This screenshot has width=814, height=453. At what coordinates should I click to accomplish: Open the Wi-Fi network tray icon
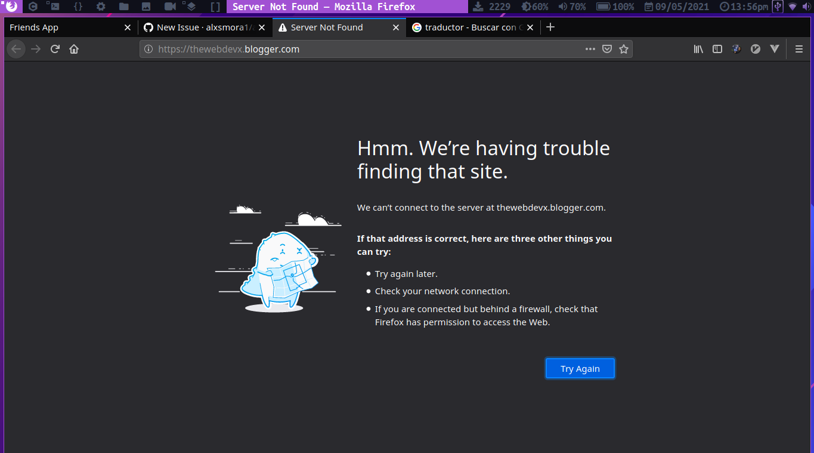[x=793, y=7]
